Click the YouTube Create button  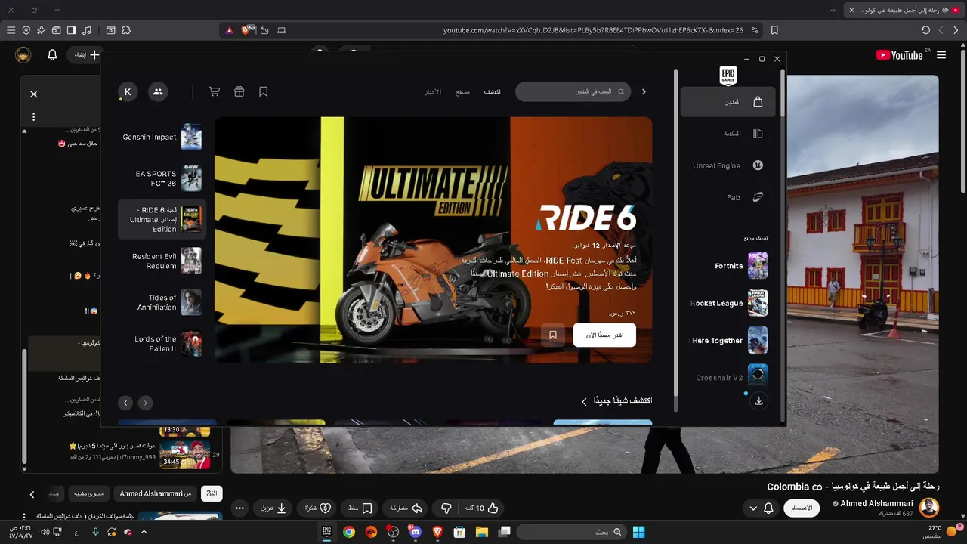(83, 55)
